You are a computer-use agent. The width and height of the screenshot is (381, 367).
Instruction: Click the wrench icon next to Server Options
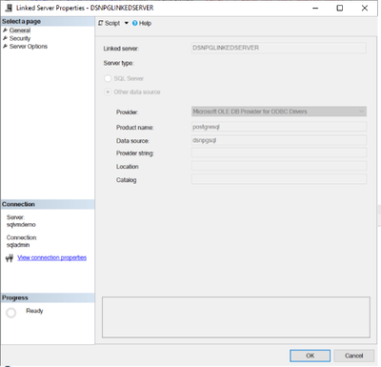5,47
